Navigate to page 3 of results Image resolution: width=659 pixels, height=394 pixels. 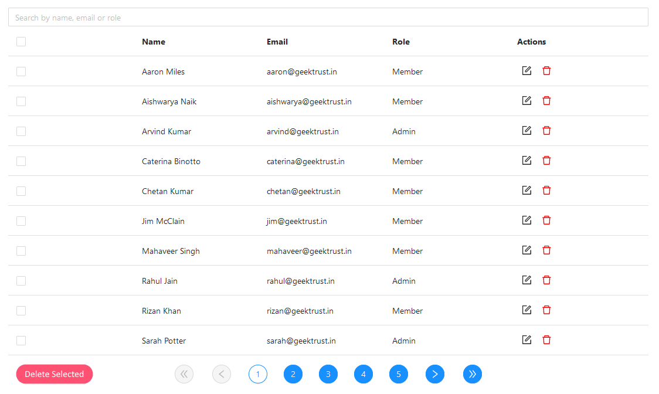[x=328, y=373]
